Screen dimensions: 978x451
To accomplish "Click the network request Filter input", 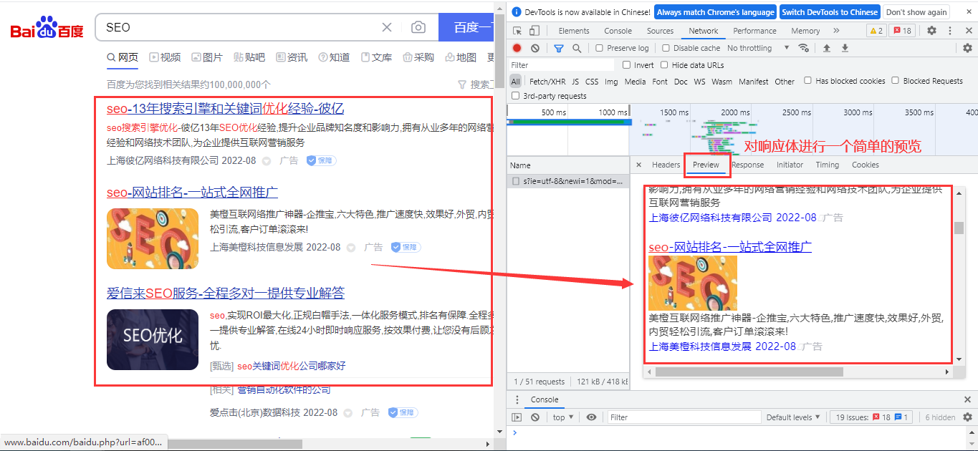I will tap(562, 65).
